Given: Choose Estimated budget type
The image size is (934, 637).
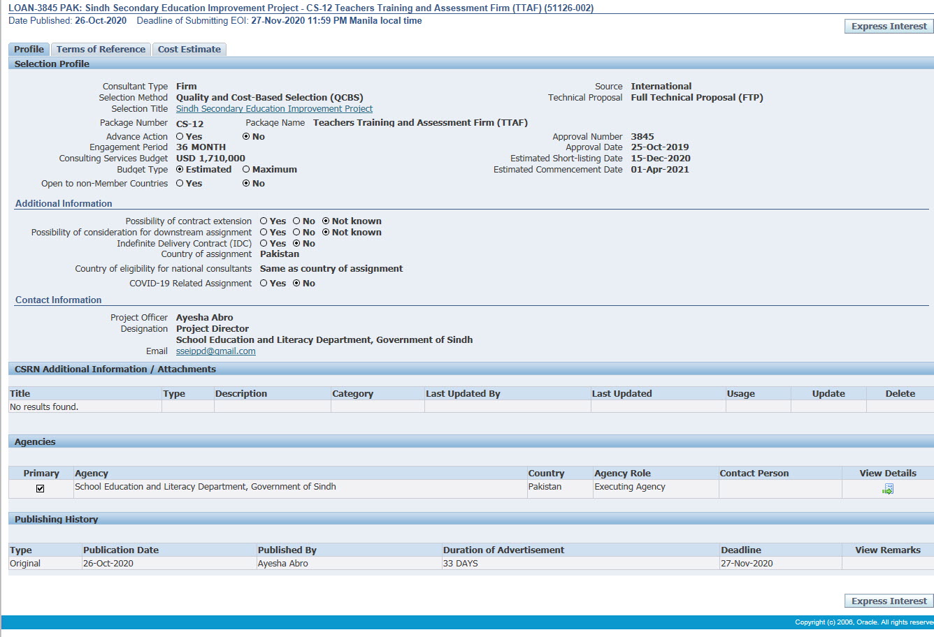Looking at the screenshot, I should coord(180,170).
